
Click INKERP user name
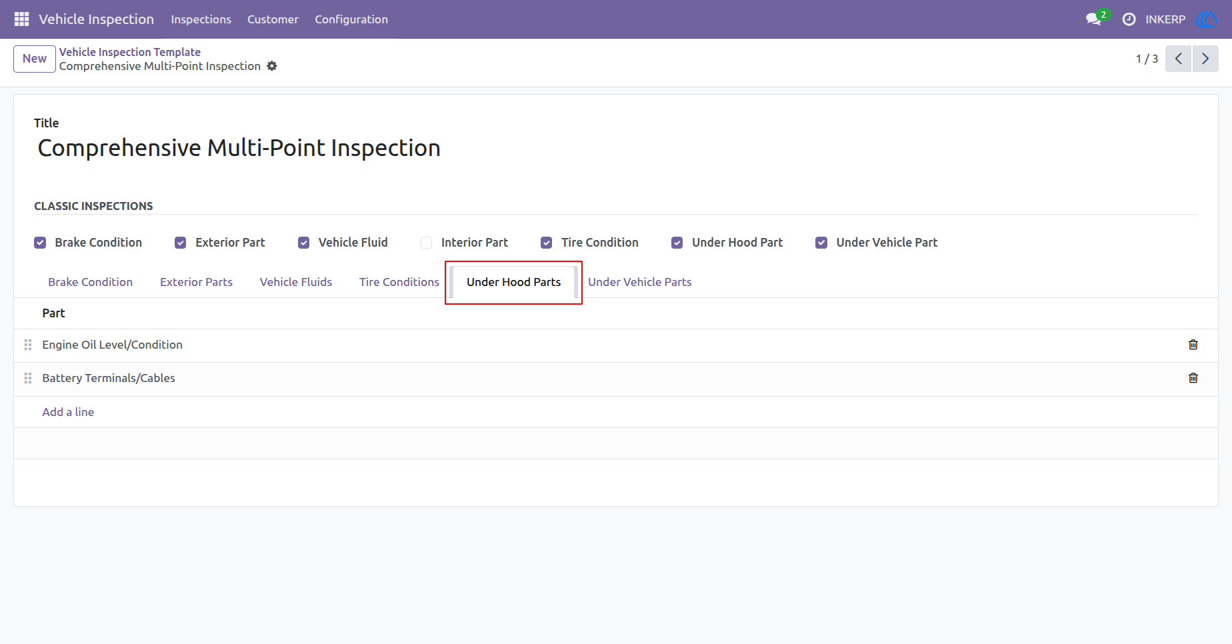coord(1165,19)
